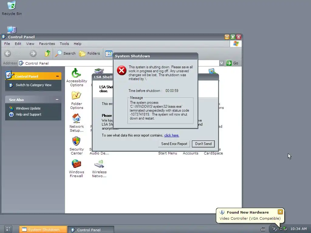Toggle the Folders pane button
Screen dimensions: 311x233
[x=90, y=53]
